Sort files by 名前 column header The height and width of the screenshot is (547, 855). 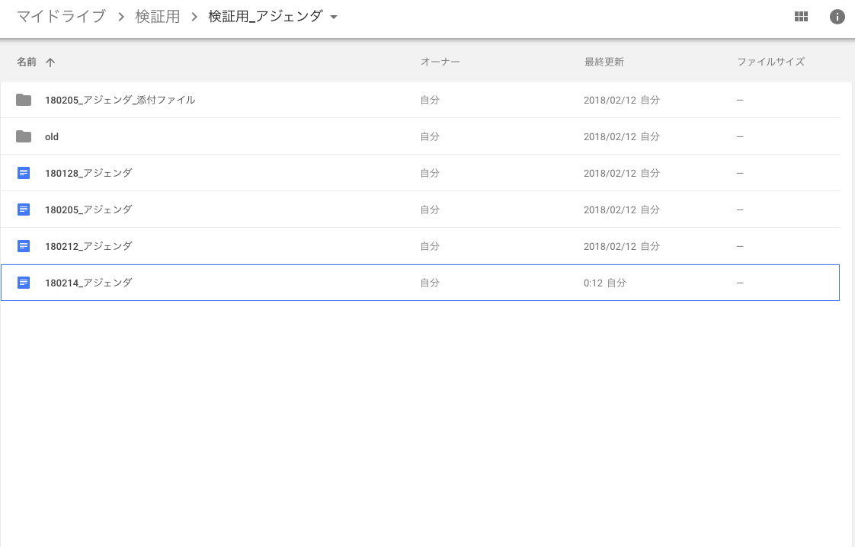27,62
